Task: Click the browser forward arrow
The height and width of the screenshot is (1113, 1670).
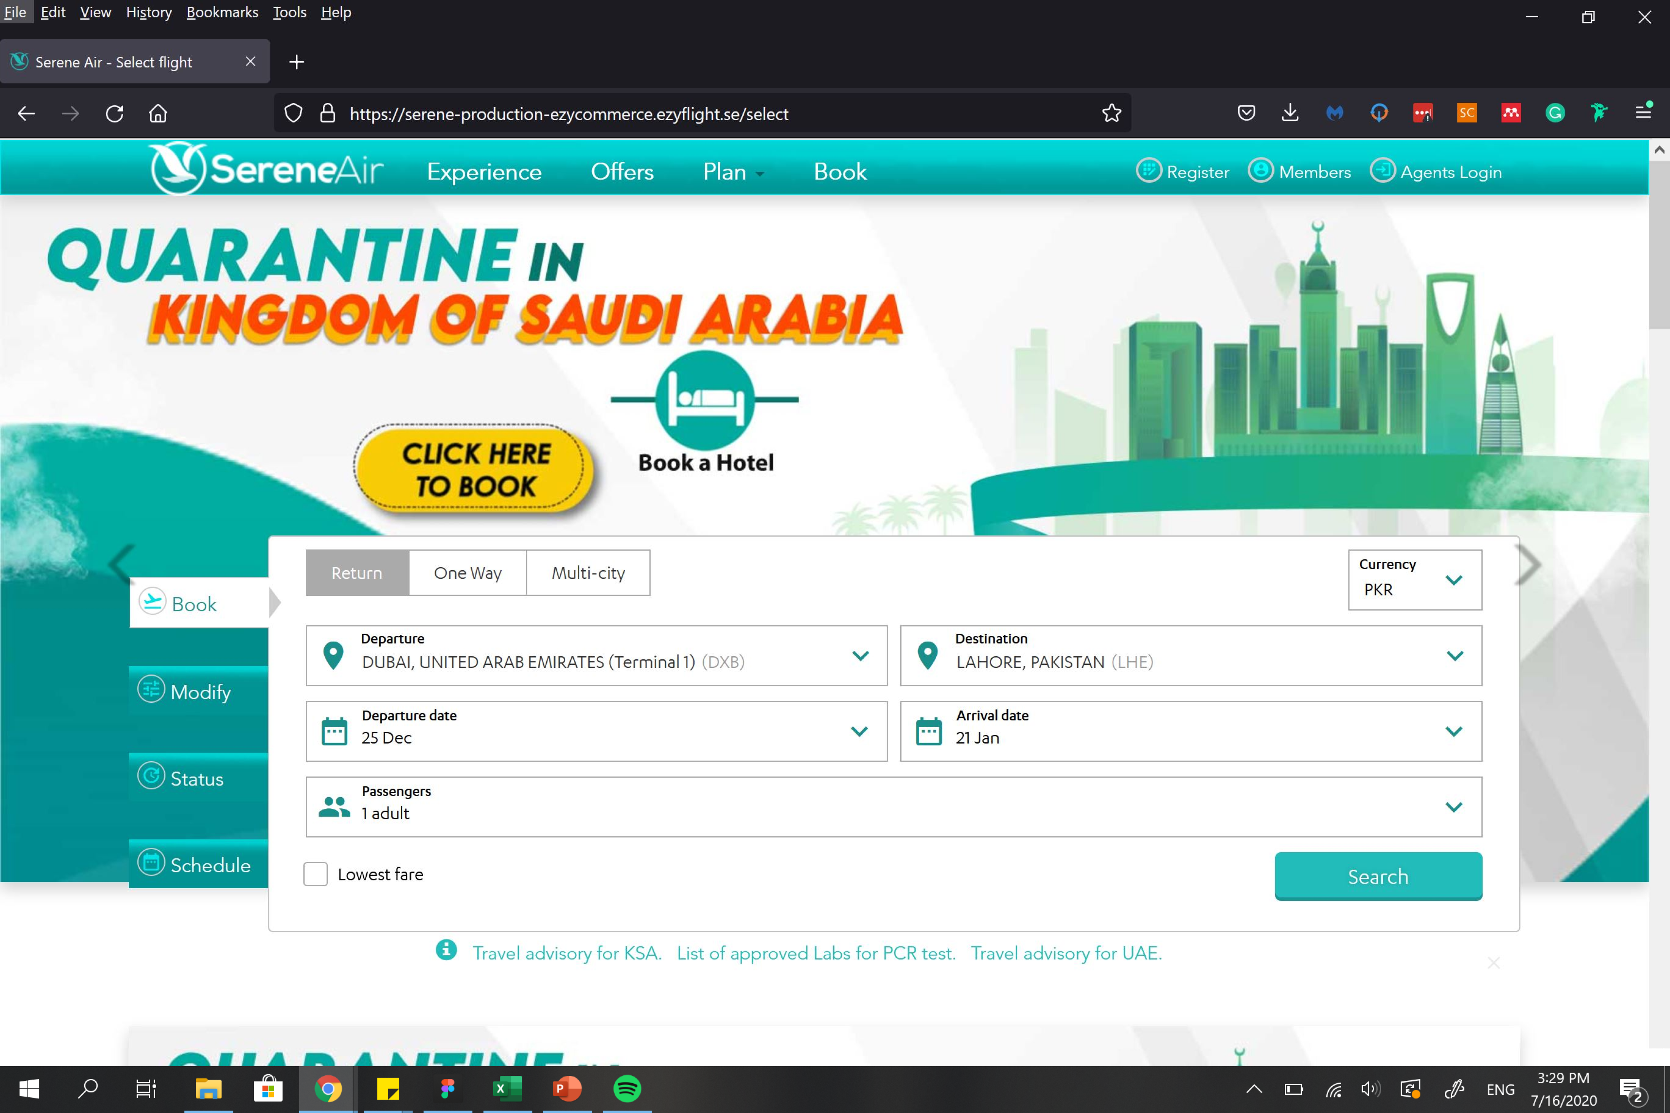Action: pos(70,114)
